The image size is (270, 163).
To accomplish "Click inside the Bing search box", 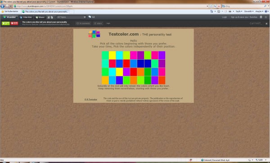I will 243,6.
